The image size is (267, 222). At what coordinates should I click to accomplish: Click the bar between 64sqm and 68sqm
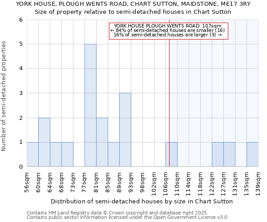point(56,154)
